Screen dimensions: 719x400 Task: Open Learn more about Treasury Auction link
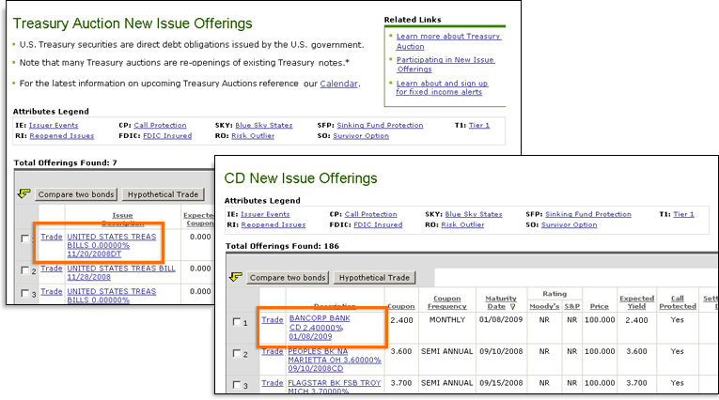point(448,41)
